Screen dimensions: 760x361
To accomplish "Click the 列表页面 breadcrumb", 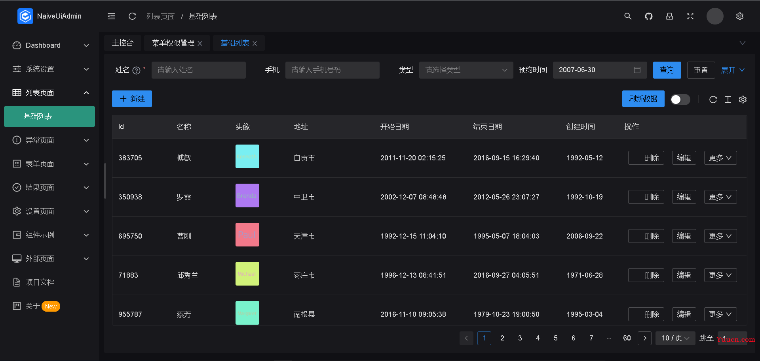I will (x=160, y=17).
